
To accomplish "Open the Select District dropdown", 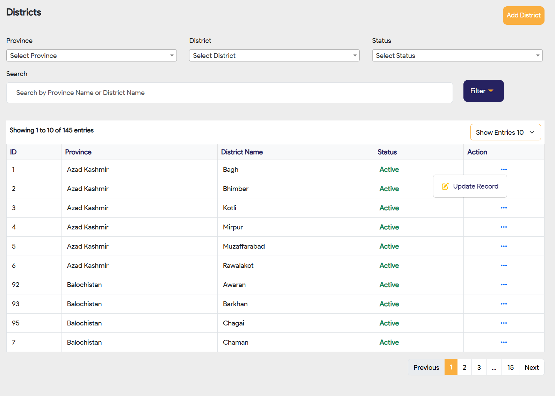I will click(274, 56).
